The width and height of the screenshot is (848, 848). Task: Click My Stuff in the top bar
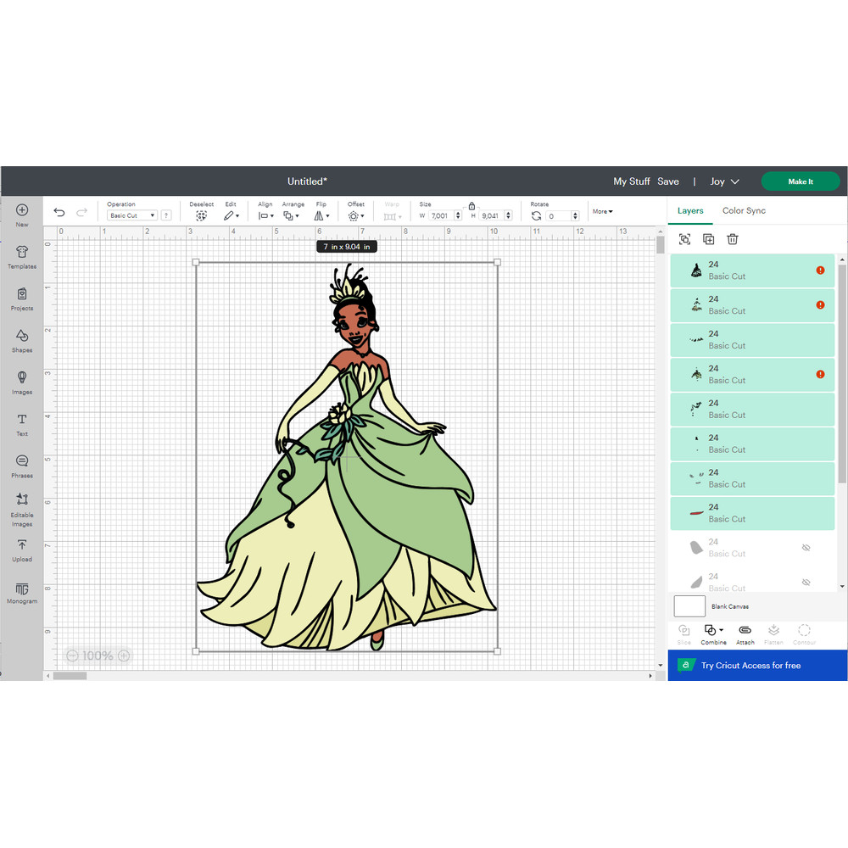(x=631, y=181)
